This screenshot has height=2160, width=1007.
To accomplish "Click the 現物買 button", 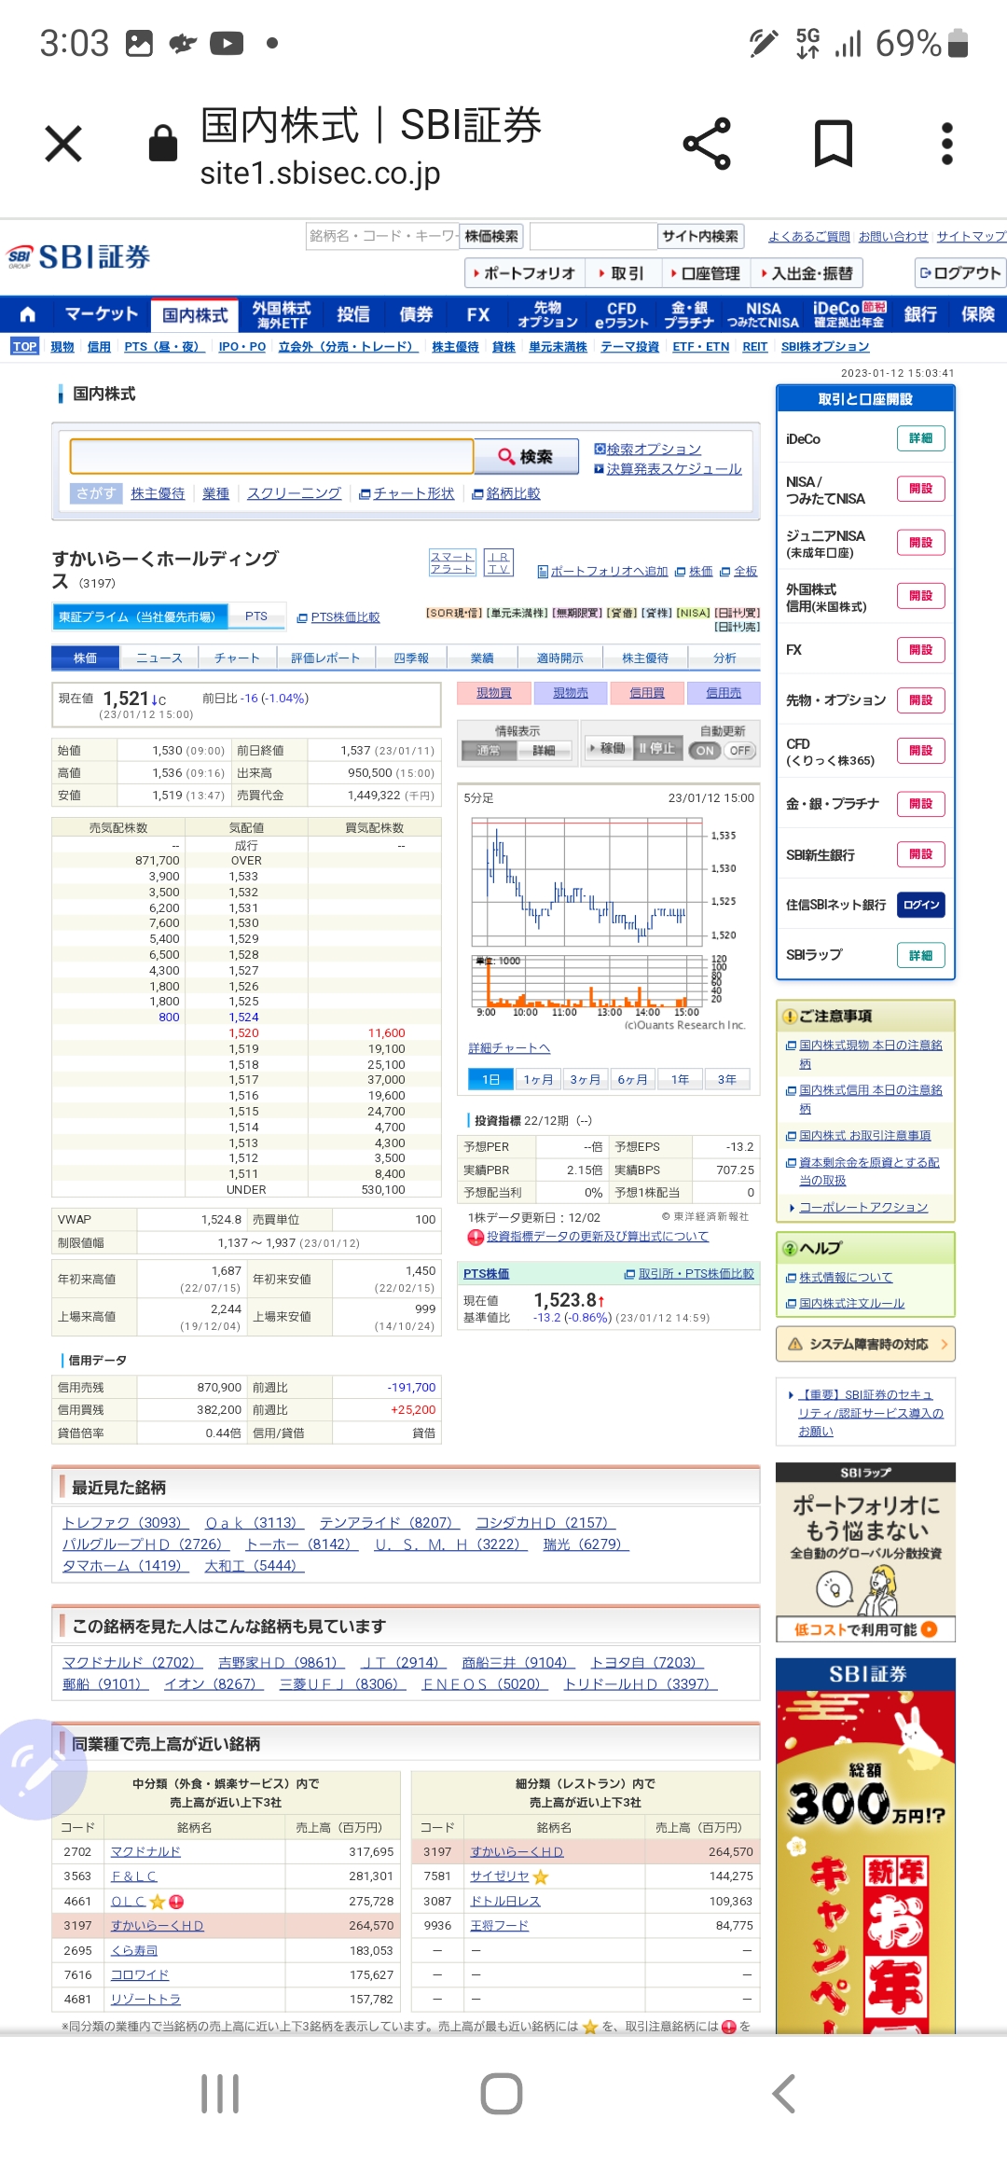I will coord(494,693).
